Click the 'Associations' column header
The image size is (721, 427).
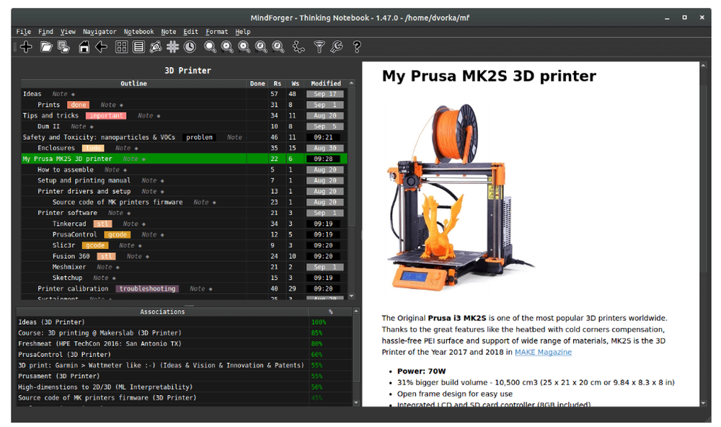162,312
